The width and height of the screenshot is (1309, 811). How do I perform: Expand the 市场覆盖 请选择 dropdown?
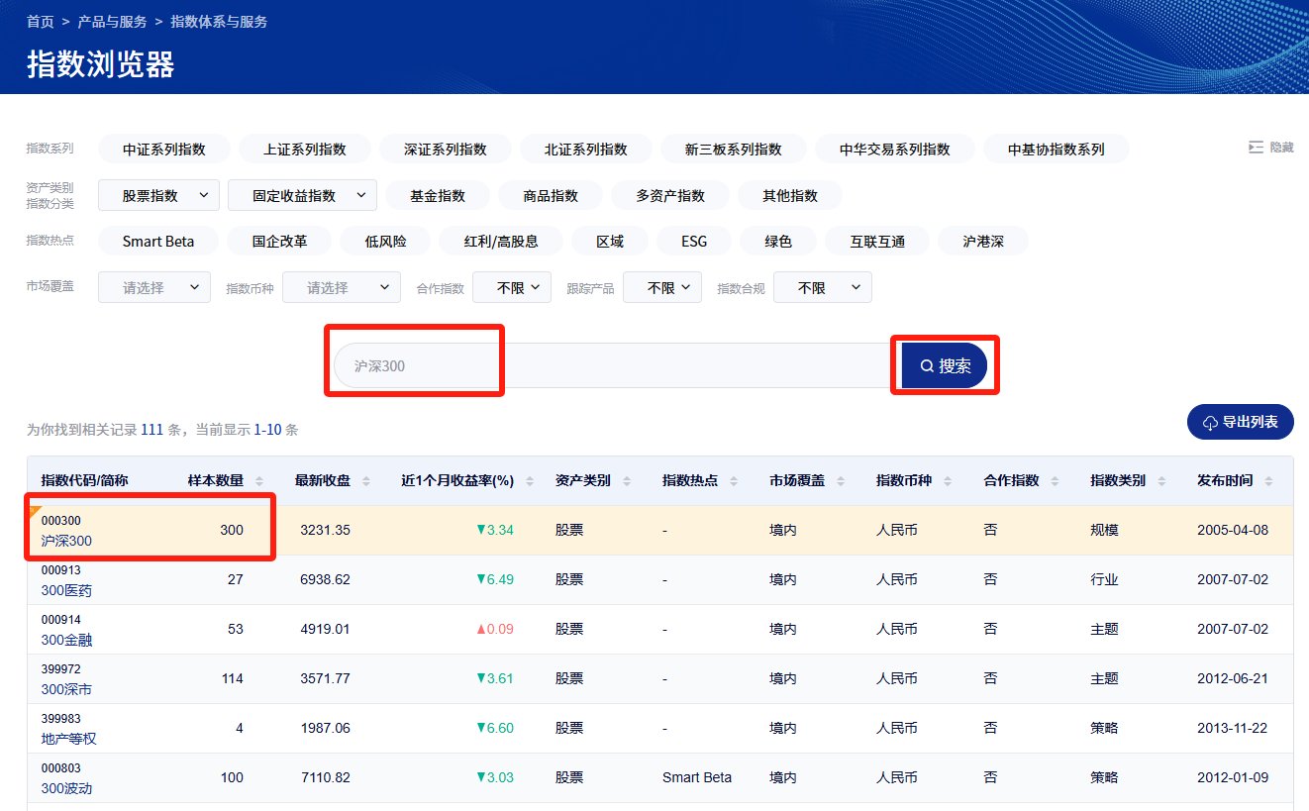coord(153,286)
